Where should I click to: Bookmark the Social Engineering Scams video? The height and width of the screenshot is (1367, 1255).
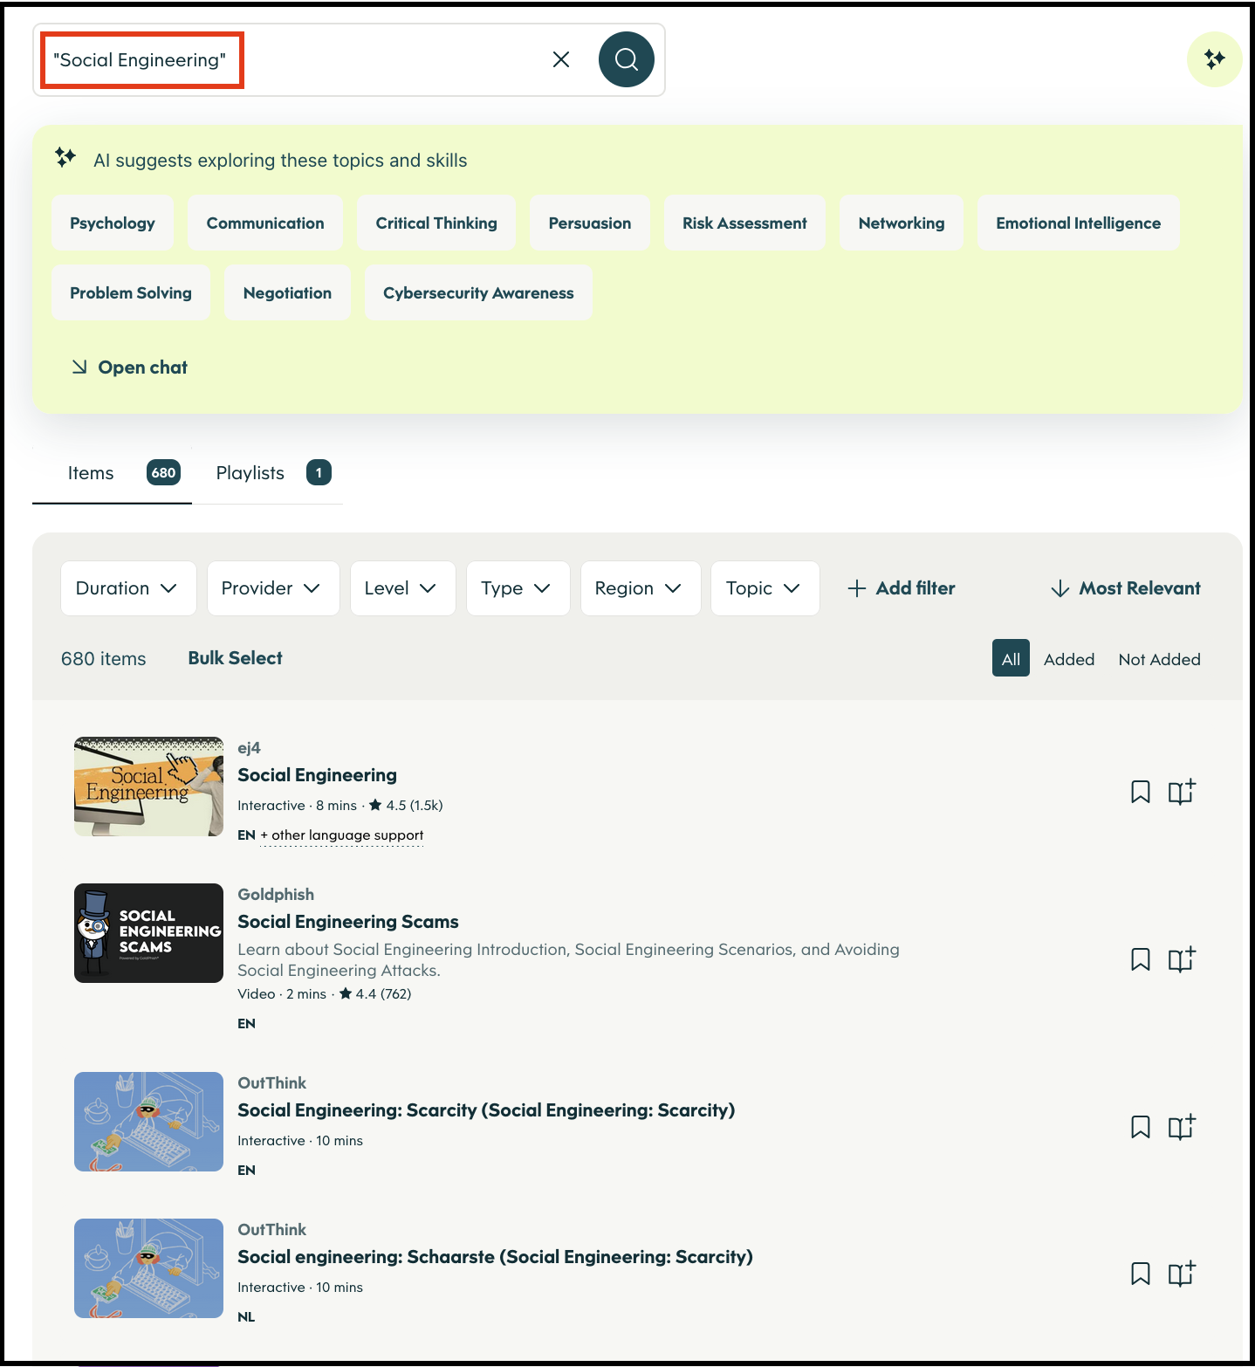tap(1140, 959)
